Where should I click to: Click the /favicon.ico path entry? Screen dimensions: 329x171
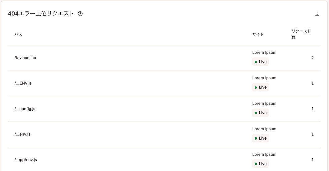[25, 58]
